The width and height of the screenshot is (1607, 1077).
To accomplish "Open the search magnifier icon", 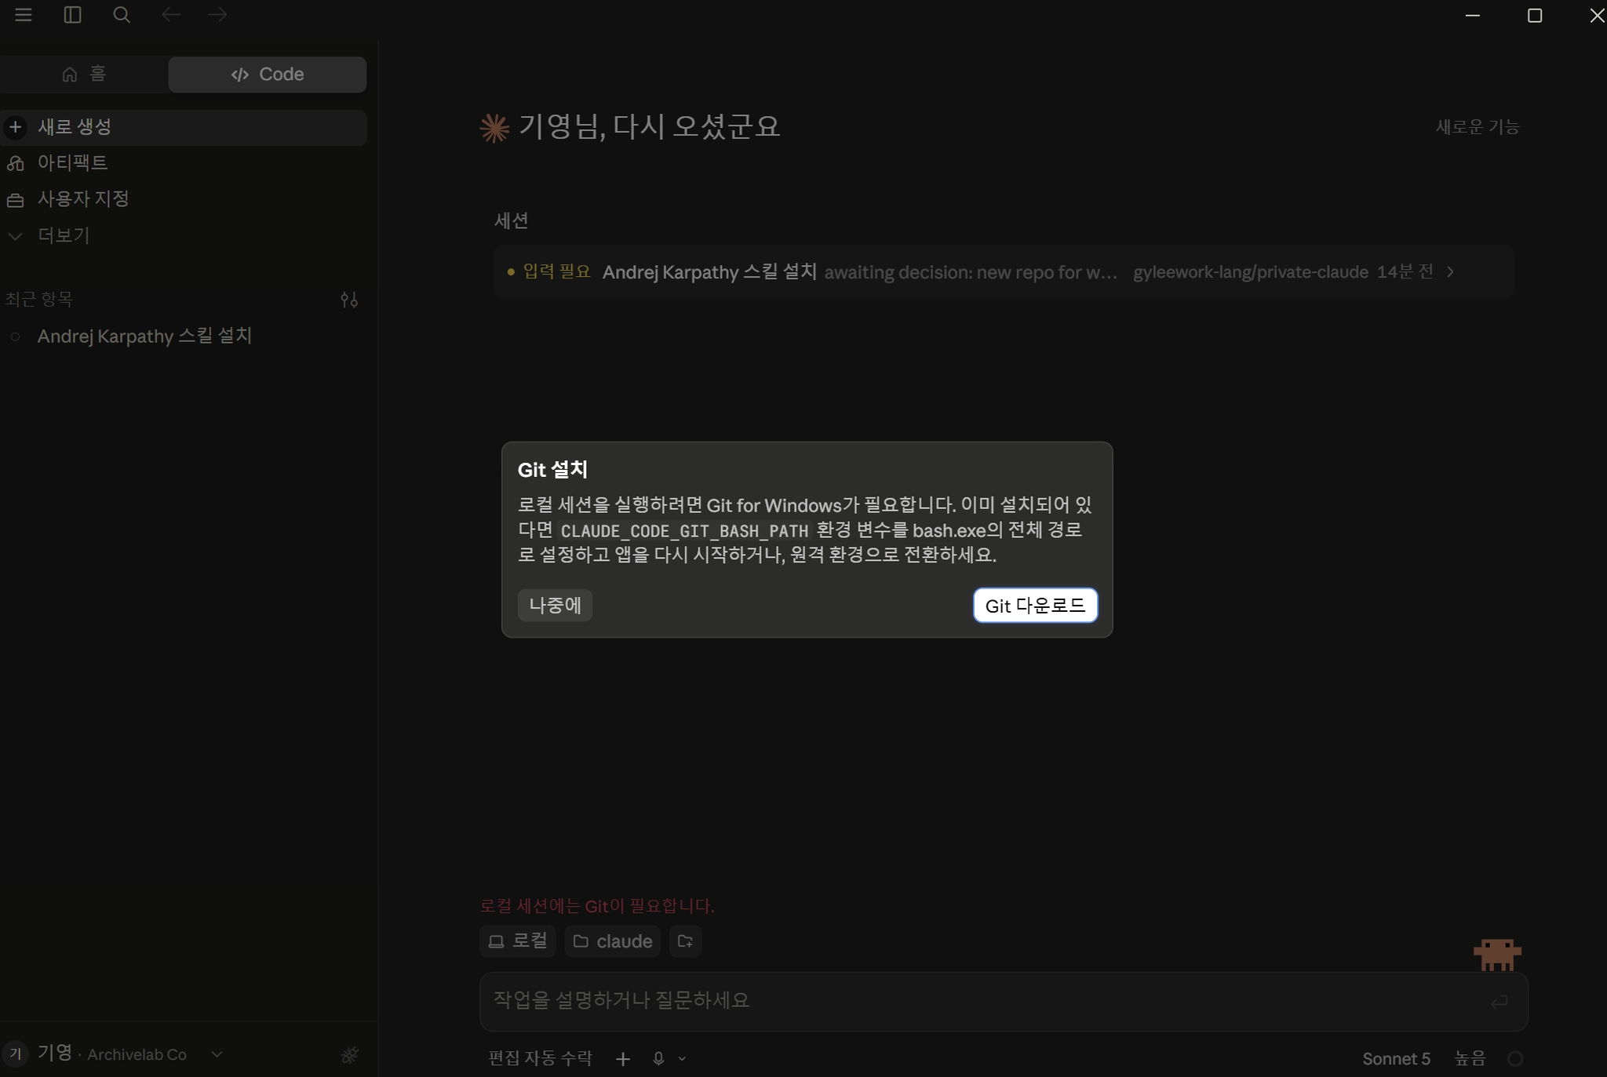I will (x=122, y=15).
